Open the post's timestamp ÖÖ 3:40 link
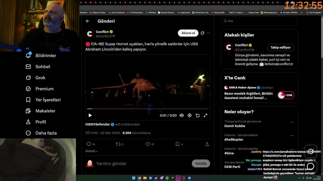323x181 pixels. tap(103, 133)
